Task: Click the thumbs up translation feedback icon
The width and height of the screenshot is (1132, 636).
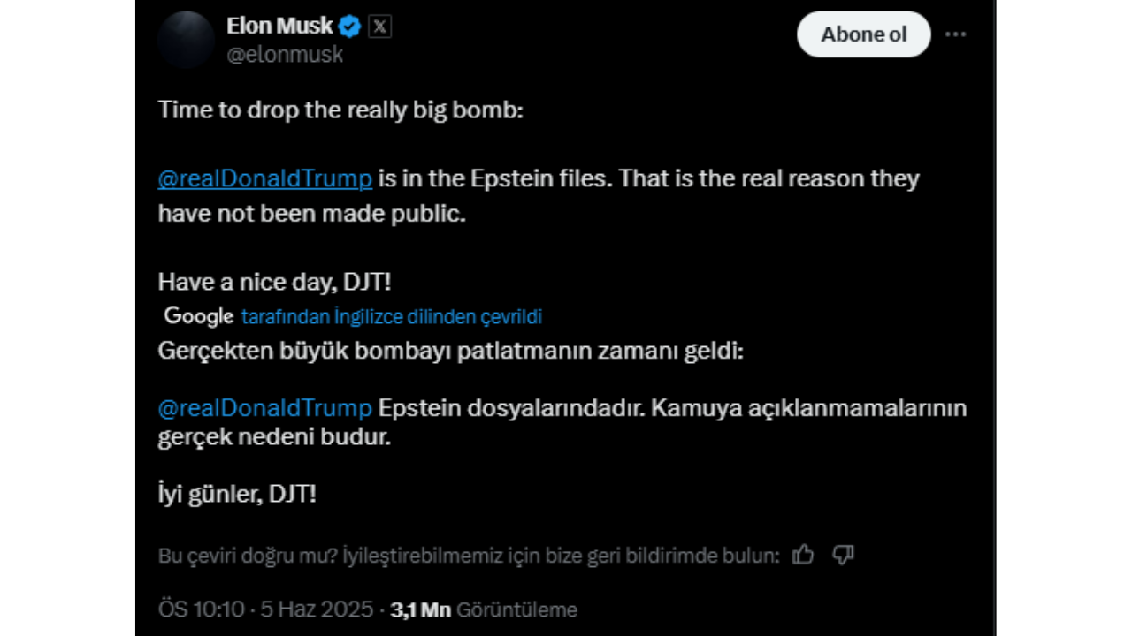Action: point(803,555)
